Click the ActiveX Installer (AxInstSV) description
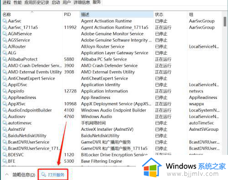 coord(107,129)
